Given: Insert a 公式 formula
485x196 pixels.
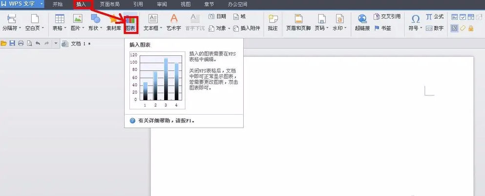Looking at the screenshot, I should (x=435, y=17).
